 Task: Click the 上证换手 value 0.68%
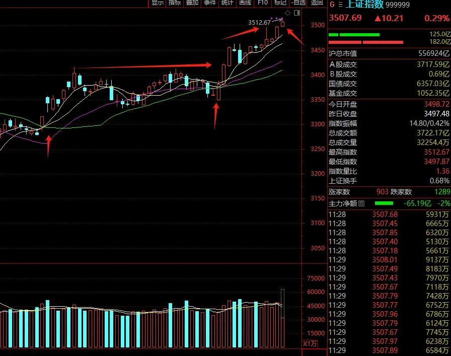(439, 181)
